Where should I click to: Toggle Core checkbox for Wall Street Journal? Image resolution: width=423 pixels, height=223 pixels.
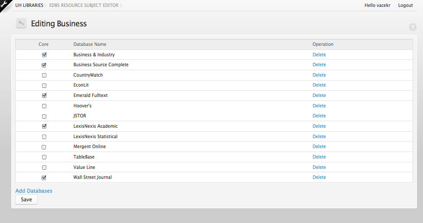coord(44,178)
